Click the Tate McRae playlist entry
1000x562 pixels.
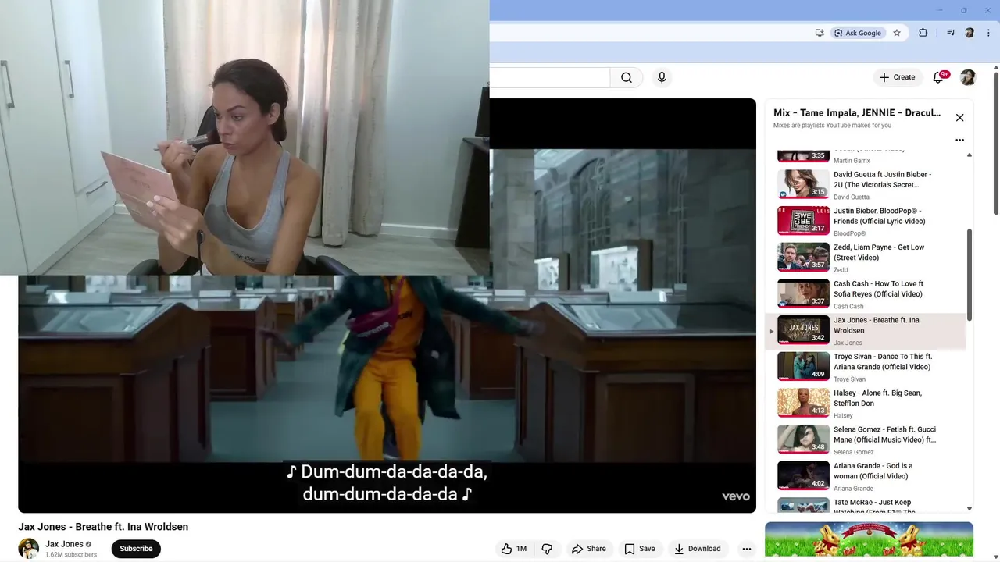(x=866, y=505)
